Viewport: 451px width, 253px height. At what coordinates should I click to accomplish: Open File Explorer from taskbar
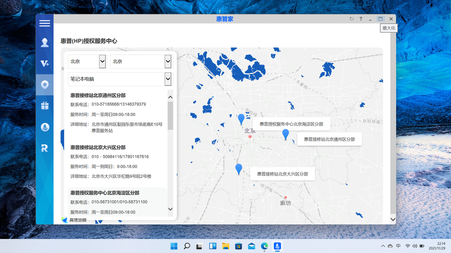[x=225, y=246]
